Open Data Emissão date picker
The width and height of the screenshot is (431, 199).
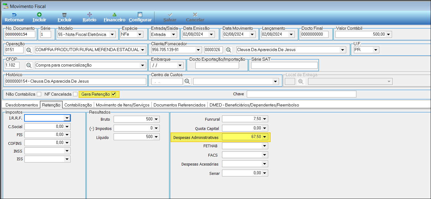(x=211, y=34)
